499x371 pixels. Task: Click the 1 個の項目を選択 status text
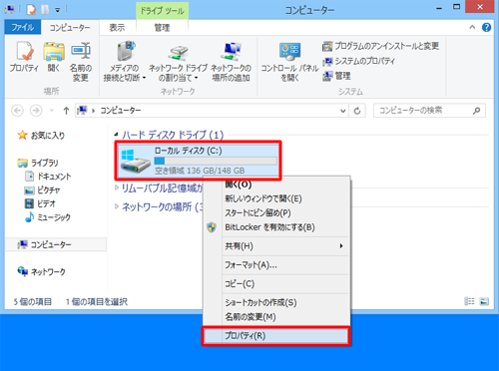[x=97, y=302]
